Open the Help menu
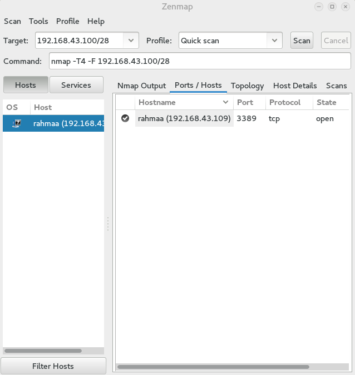 point(96,21)
